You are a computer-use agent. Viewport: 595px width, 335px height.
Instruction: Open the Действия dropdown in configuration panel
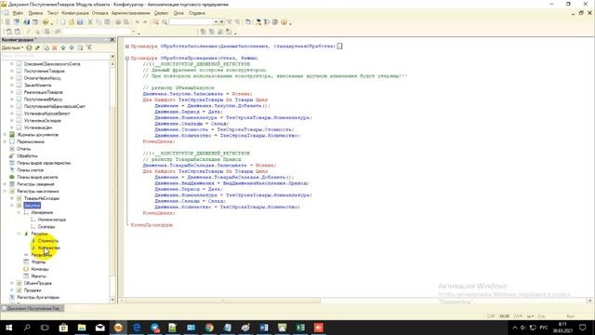pos(12,47)
